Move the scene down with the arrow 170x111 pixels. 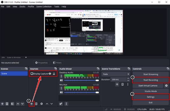(22, 104)
